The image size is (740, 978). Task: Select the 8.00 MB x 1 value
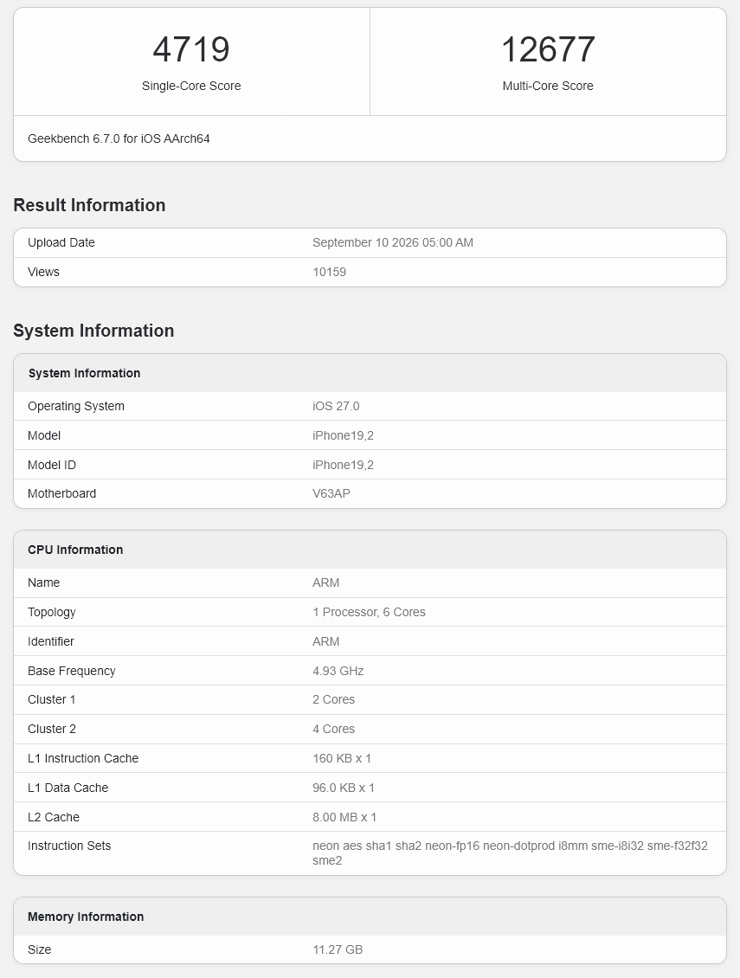[344, 817]
